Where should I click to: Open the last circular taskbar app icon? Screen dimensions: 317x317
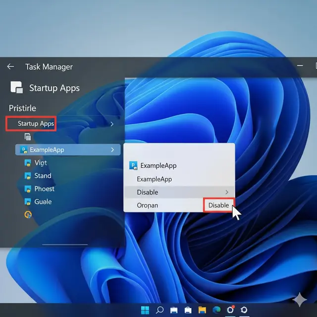[244, 310]
